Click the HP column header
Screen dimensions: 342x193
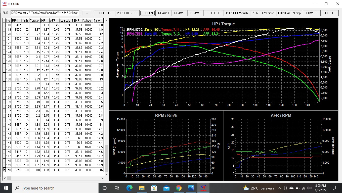45,21
